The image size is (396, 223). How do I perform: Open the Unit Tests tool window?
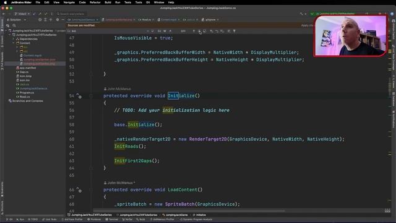(49, 219)
